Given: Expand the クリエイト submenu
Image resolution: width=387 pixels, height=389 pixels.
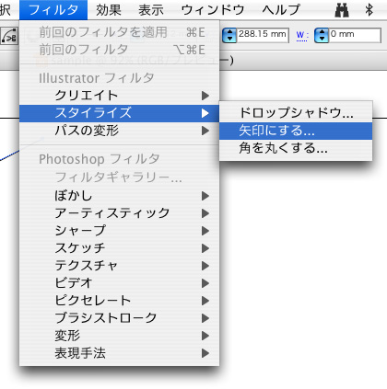Looking at the screenshot, I should click(120, 96).
